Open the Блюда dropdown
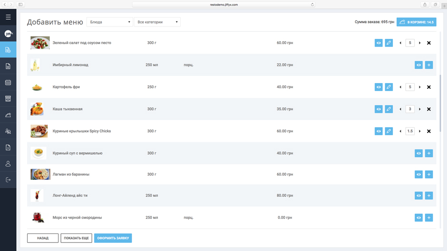 tap(109, 22)
